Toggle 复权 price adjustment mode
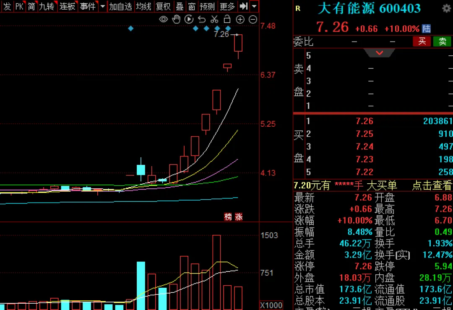453x310 pixels. (x=163, y=6)
